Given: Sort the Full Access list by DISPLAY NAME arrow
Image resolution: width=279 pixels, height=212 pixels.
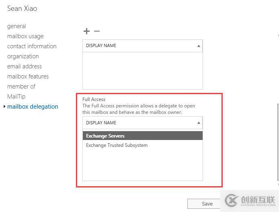Looking at the screenshot, I should 199,123.
